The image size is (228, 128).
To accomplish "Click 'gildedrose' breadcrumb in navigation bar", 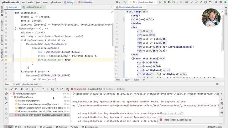I will tap(56, 2).
